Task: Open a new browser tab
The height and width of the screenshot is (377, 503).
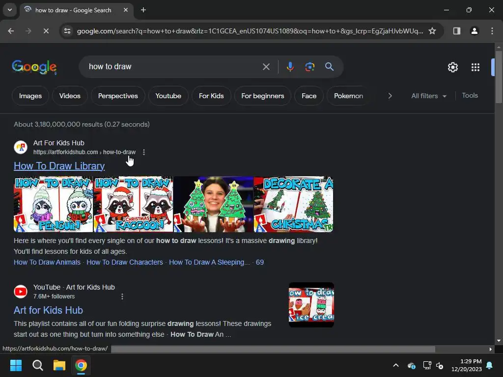Action: (143, 10)
